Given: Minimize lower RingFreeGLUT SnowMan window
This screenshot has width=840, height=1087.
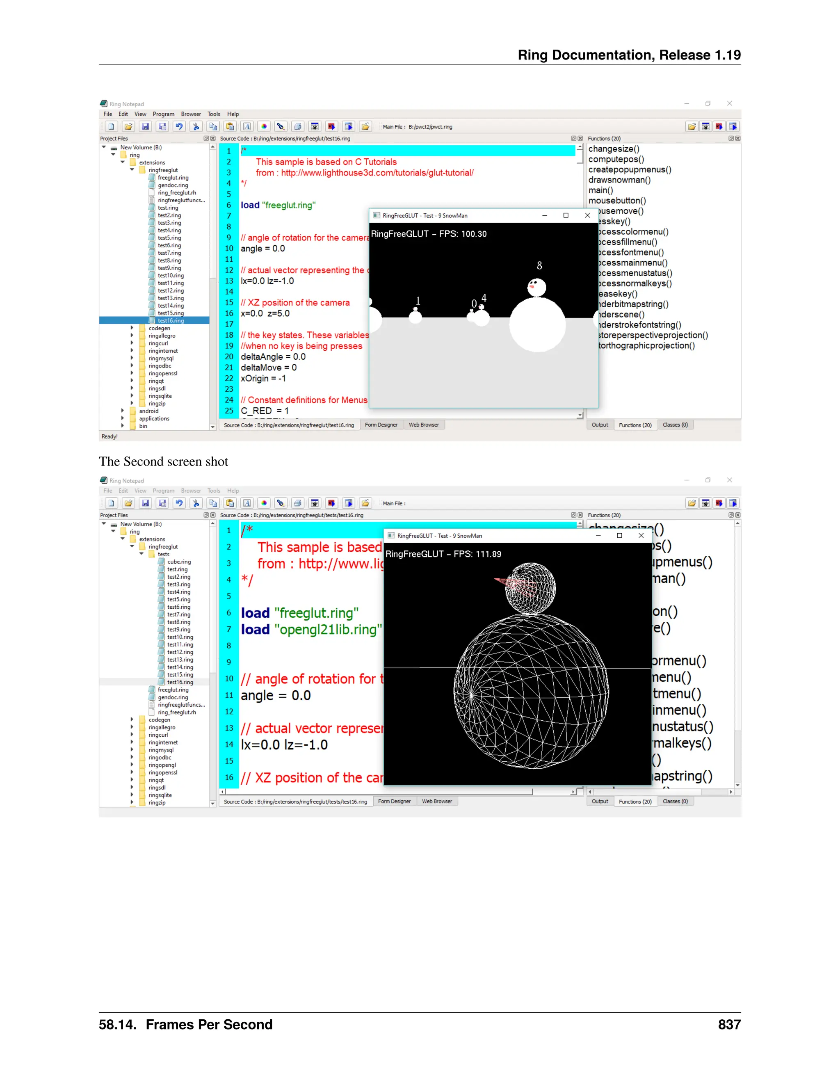Looking at the screenshot, I should pyautogui.click(x=598, y=536).
